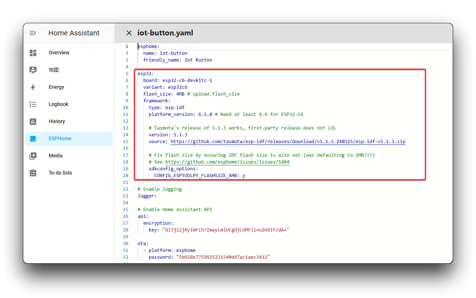
Task: Select ESPHome in the sidebar
Action: tap(68, 138)
